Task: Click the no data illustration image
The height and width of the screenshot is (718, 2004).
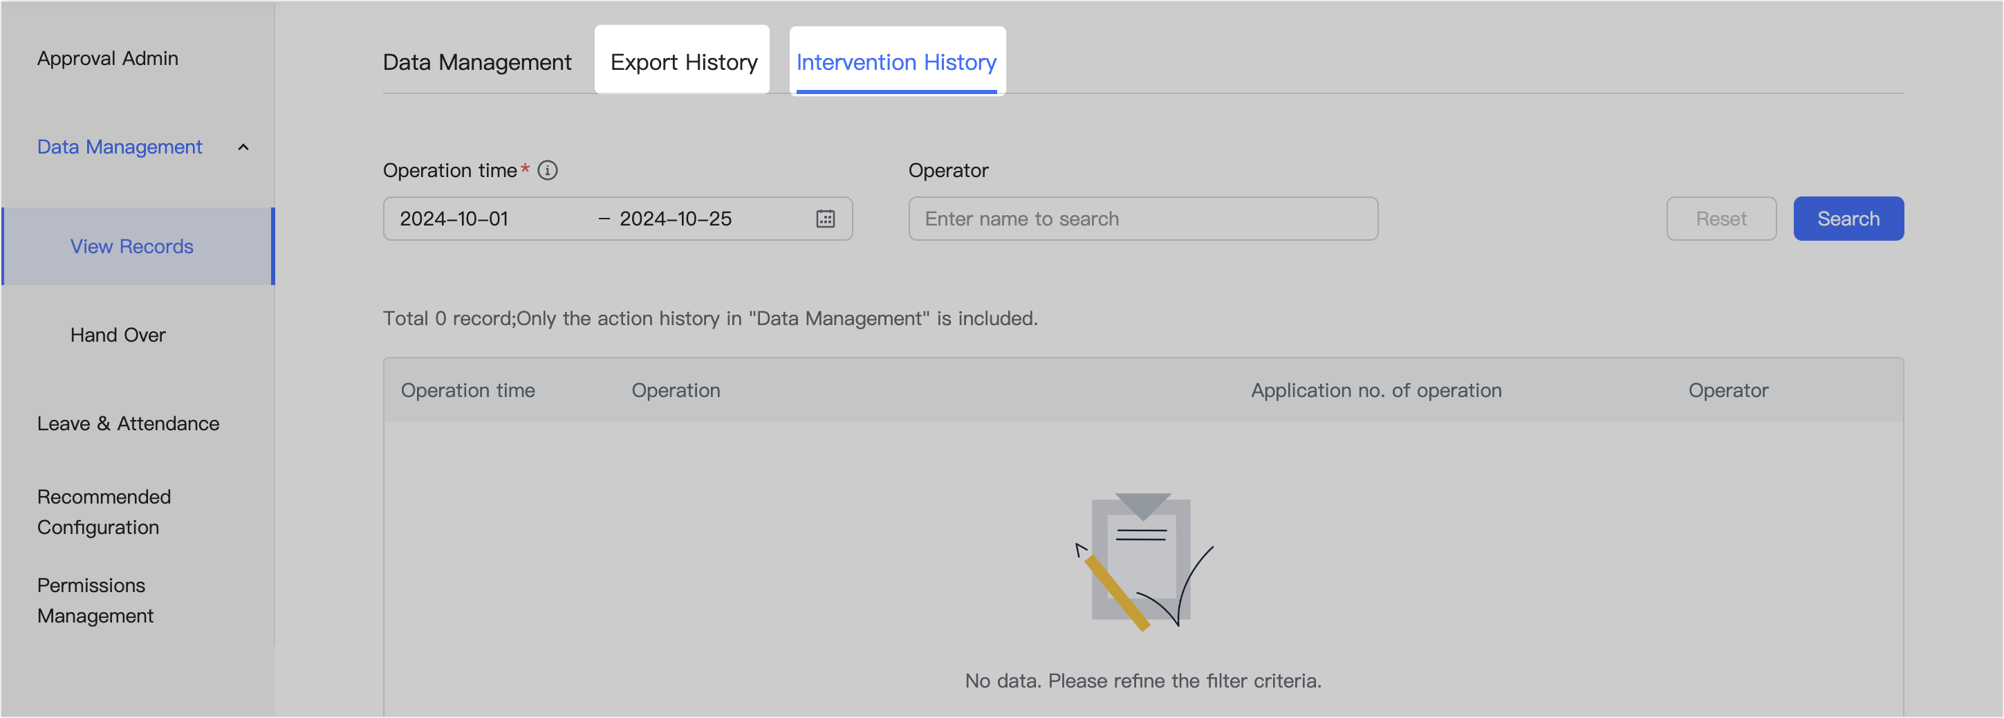Action: click(x=1141, y=562)
